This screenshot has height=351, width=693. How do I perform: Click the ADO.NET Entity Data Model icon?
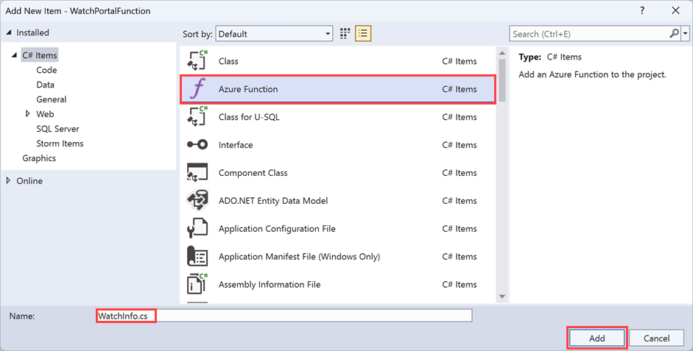point(197,200)
